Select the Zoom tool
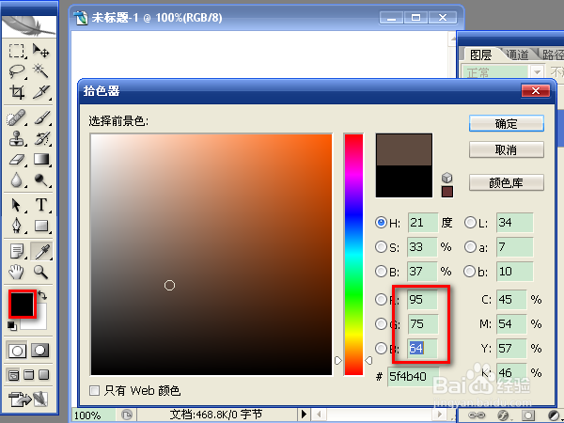 click(41, 272)
